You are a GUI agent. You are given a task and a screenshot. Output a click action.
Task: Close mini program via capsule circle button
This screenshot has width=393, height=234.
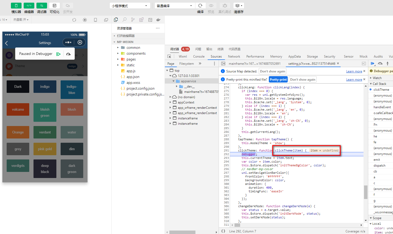80,42
